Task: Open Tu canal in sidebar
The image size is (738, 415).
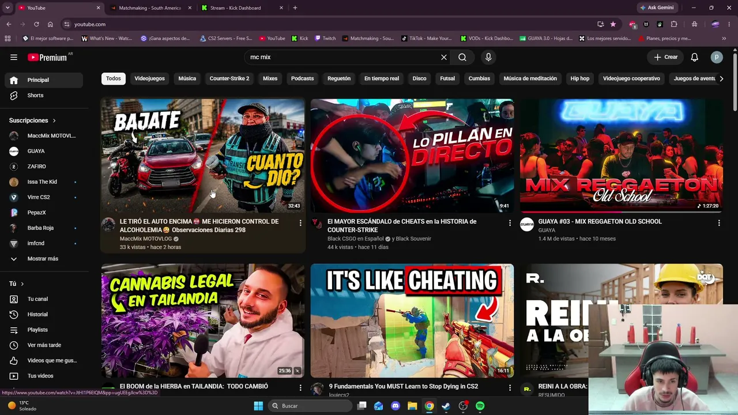Action: (44, 299)
